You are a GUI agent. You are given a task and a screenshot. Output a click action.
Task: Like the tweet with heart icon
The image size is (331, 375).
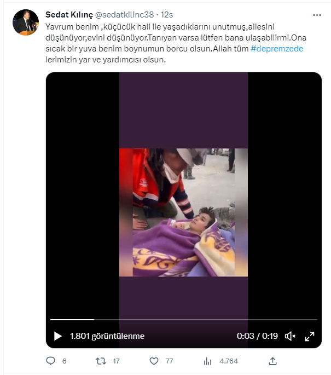[154, 361]
